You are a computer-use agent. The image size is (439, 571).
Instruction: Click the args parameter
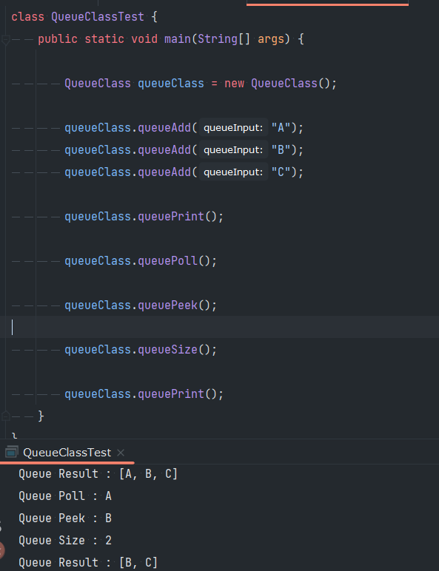(271, 39)
